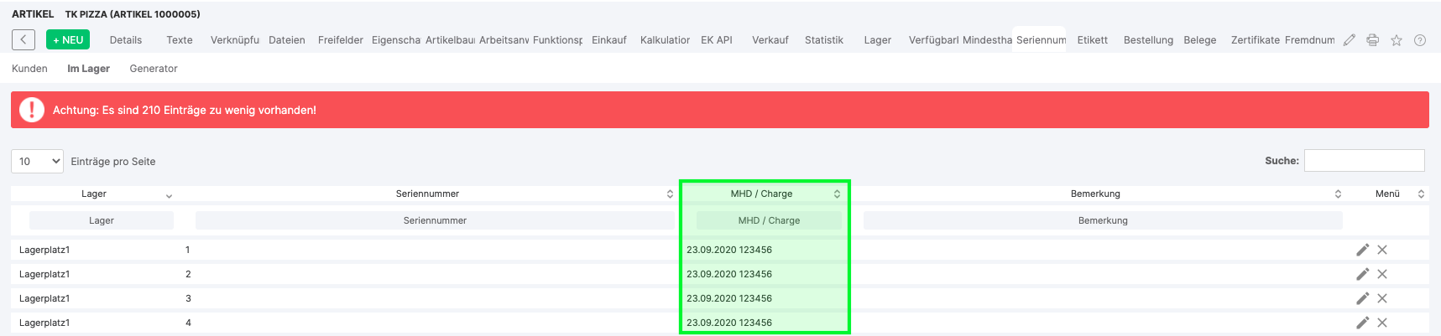Edit serial number 1 row with pencil
The height and width of the screenshot is (336, 1441).
tap(1362, 250)
